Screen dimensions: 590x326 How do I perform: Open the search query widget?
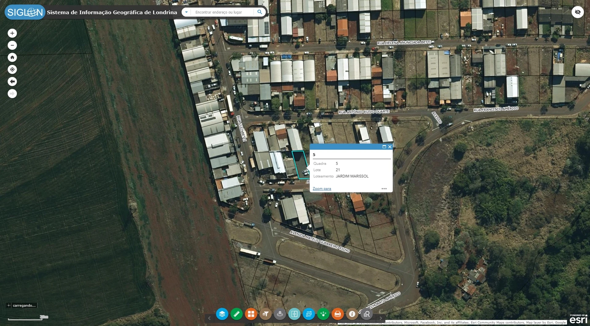(367, 314)
